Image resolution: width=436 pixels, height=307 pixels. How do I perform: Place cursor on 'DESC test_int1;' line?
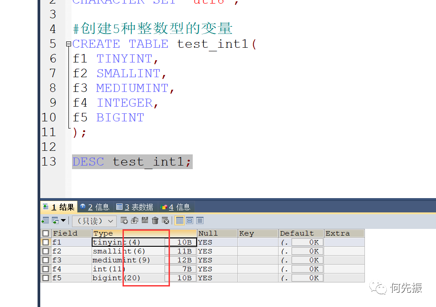tap(132, 162)
